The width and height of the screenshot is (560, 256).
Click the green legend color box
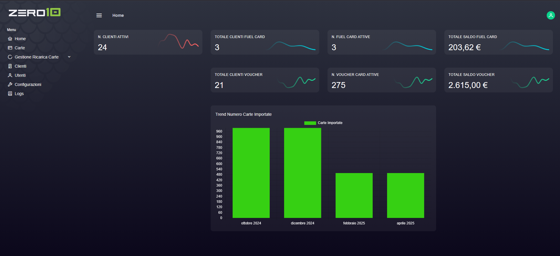pyautogui.click(x=310, y=123)
